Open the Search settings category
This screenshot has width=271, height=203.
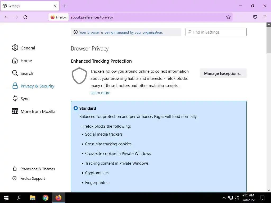coord(22,73)
